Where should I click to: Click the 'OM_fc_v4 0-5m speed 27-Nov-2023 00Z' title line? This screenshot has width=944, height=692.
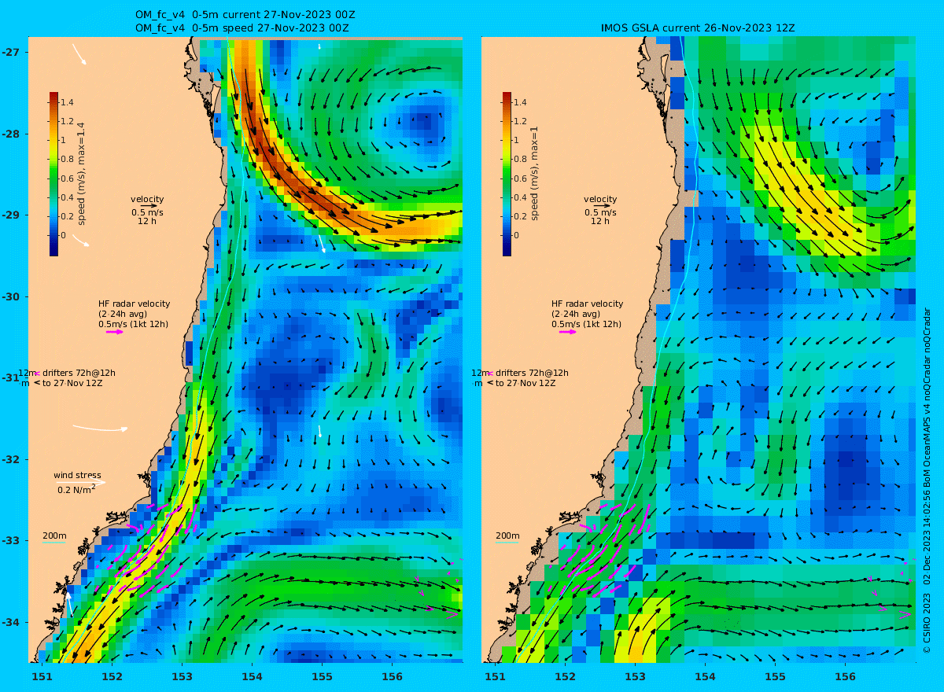coord(243,28)
